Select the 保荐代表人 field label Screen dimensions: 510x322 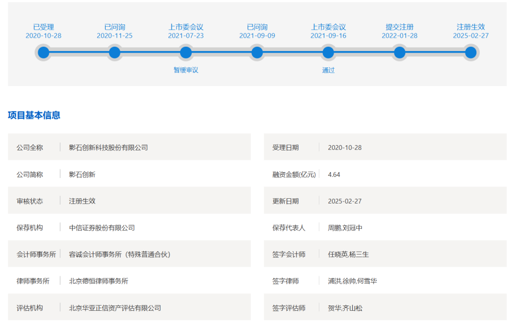coord(289,228)
